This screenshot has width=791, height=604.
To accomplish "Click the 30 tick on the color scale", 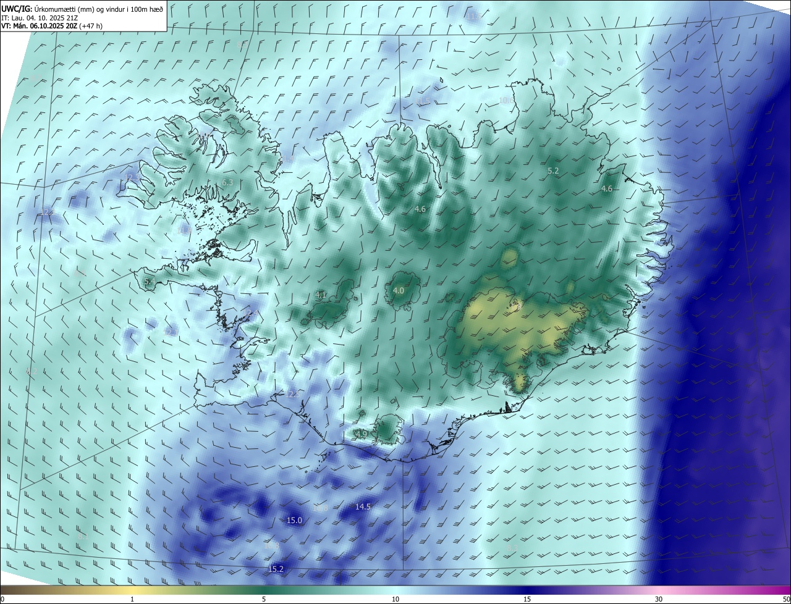I will click(659, 599).
